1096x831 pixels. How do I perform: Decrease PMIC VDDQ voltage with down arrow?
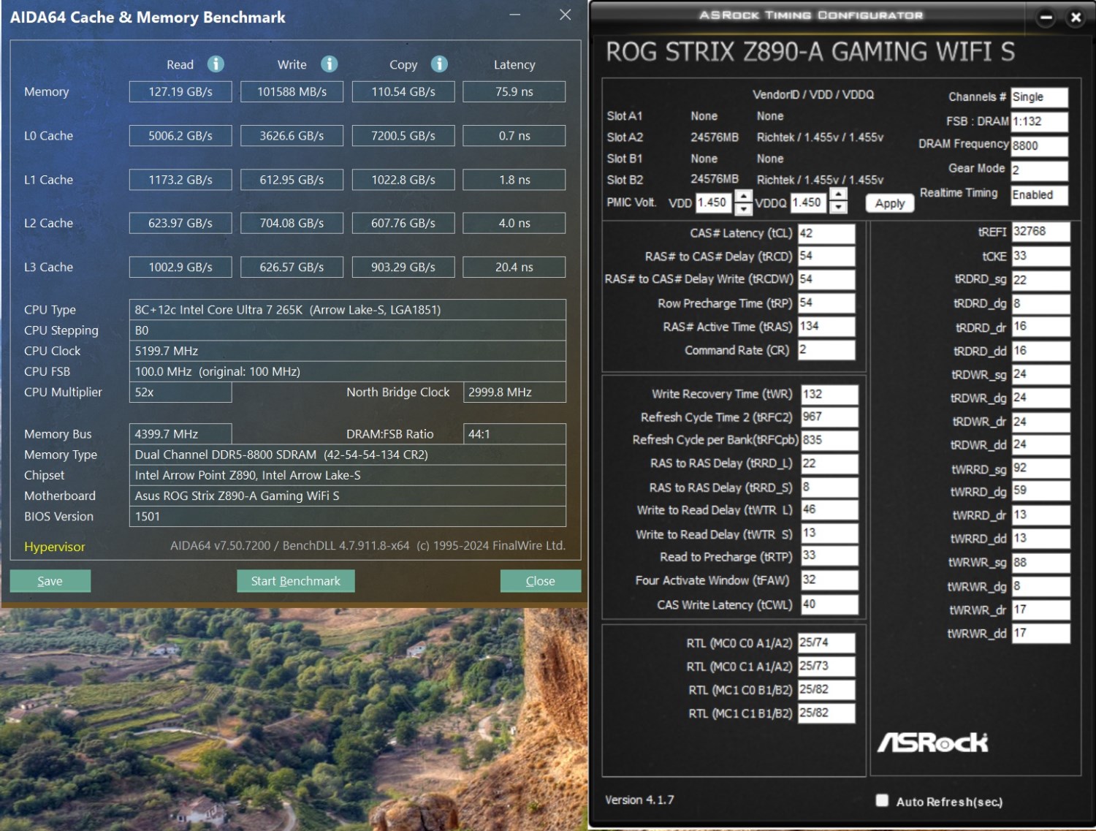pos(838,208)
